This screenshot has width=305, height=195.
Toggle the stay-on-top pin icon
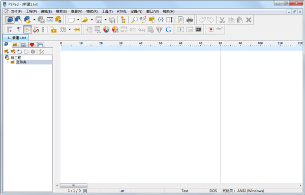pyautogui.click(x=77, y=29)
